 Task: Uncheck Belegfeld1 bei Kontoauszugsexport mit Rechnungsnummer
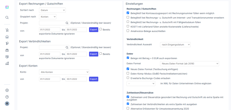128,13
